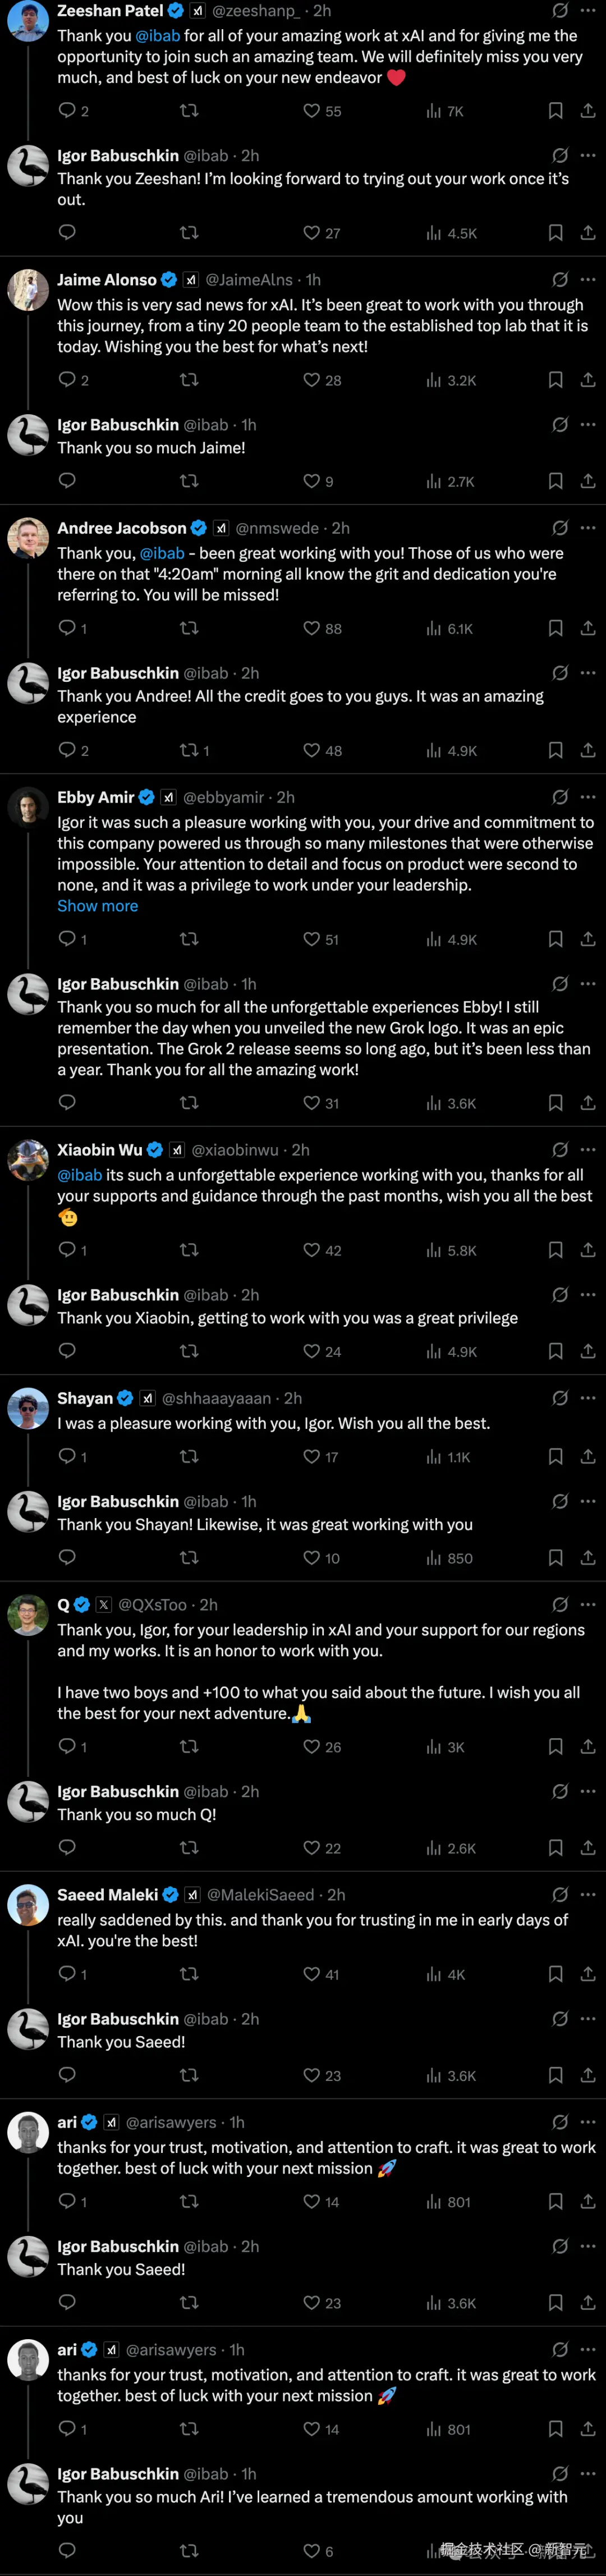Reply to Shayan's tweet
Viewport: 606px width, 2576px height.
(x=67, y=1456)
